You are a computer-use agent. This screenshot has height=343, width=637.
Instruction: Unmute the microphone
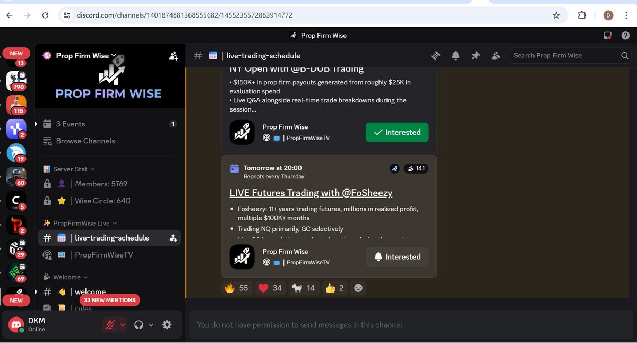(x=110, y=324)
